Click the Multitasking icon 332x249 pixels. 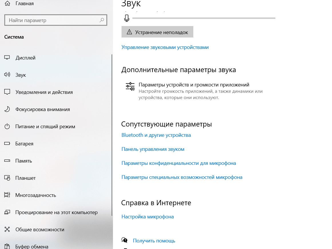pos(7,195)
